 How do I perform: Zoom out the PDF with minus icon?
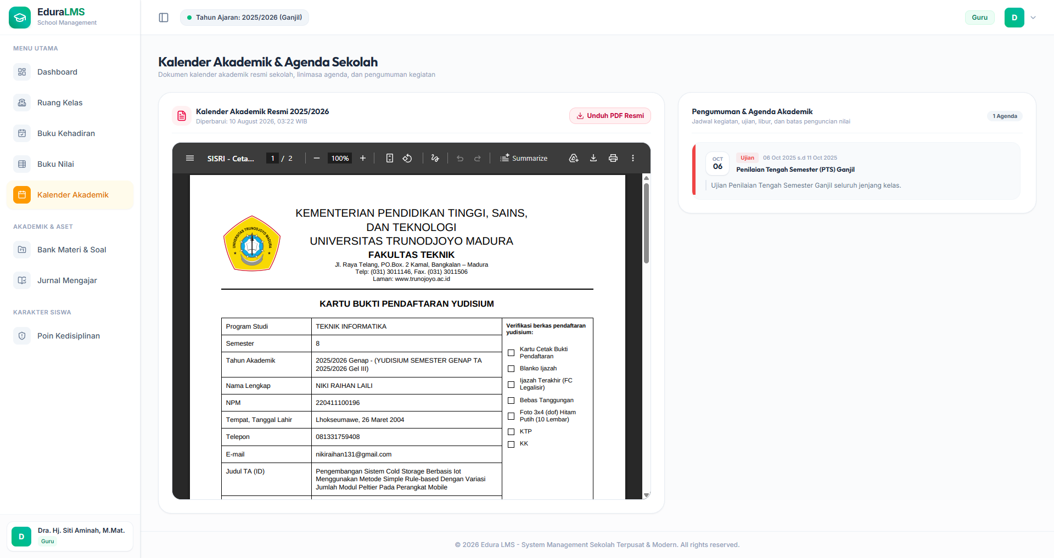pos(317,158)
